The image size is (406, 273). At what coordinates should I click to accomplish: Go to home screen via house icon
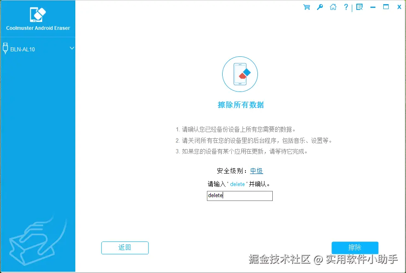pyautogui.click(x=333, y=7)
